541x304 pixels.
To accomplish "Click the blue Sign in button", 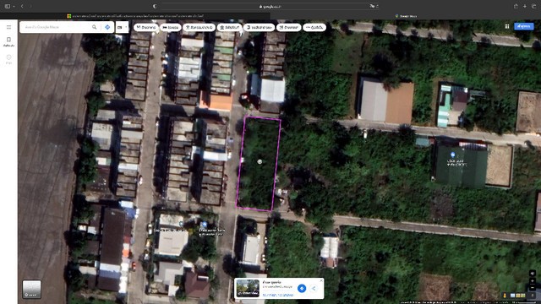I will tap(524, 26).
